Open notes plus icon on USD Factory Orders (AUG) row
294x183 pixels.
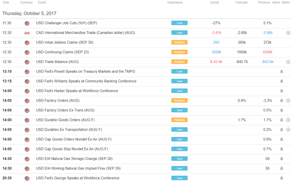[288, 101]
